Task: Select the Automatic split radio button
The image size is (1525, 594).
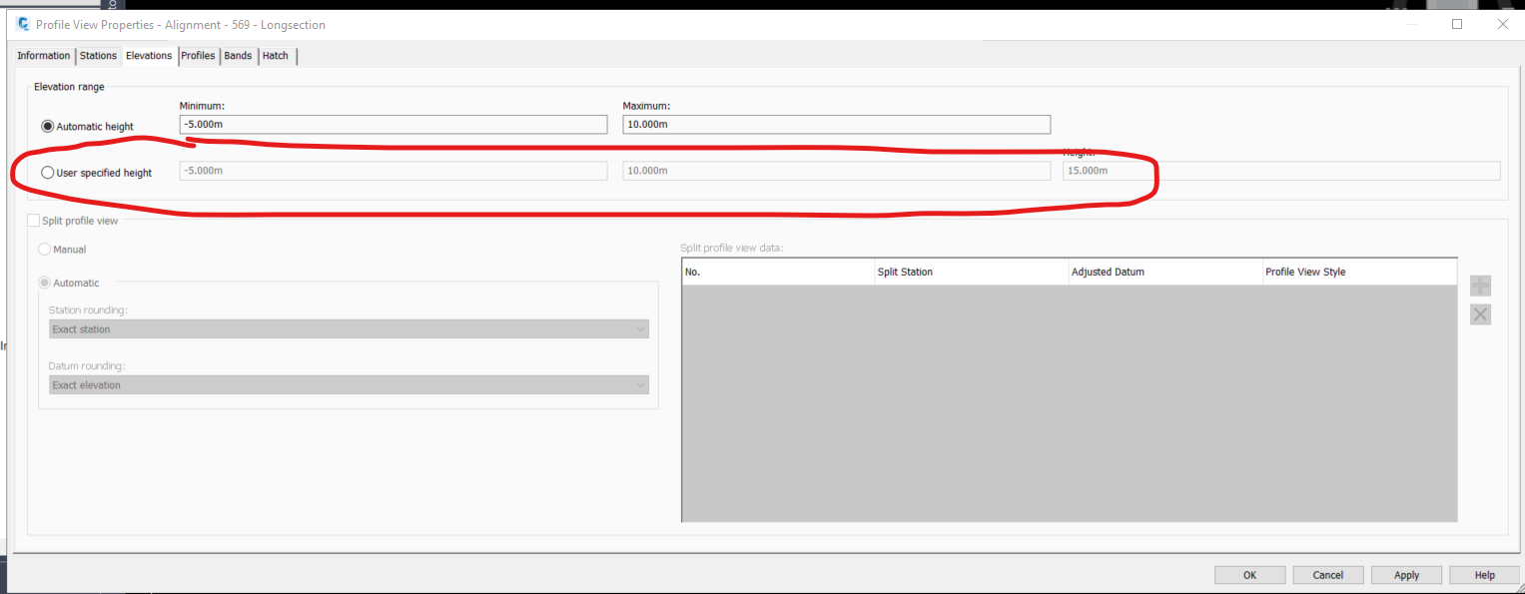Action: (44, 283)
